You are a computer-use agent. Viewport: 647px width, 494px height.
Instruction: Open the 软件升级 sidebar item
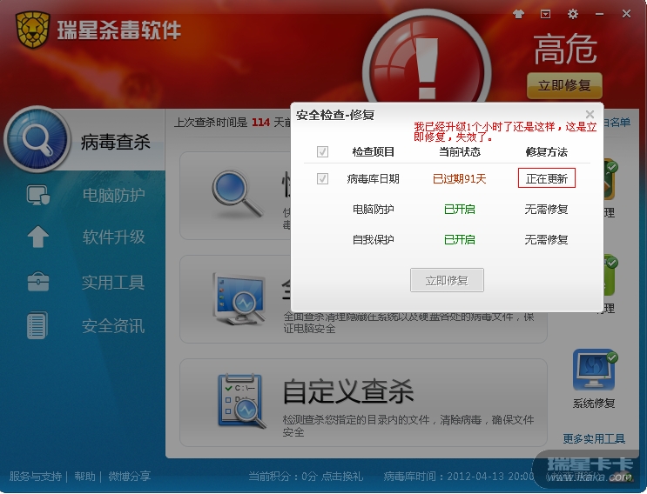(x=113, y=237)
